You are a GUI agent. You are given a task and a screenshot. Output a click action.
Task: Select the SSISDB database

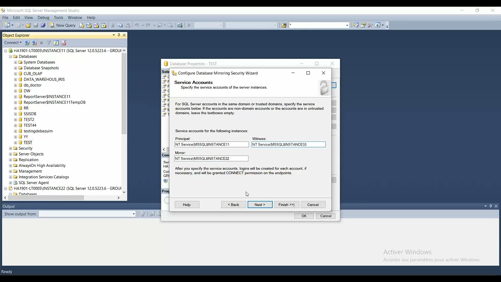tap(30, 114)
